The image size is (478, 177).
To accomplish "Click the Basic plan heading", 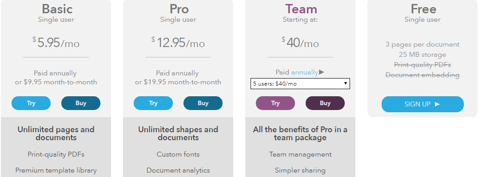I will (x=57, y=9).
